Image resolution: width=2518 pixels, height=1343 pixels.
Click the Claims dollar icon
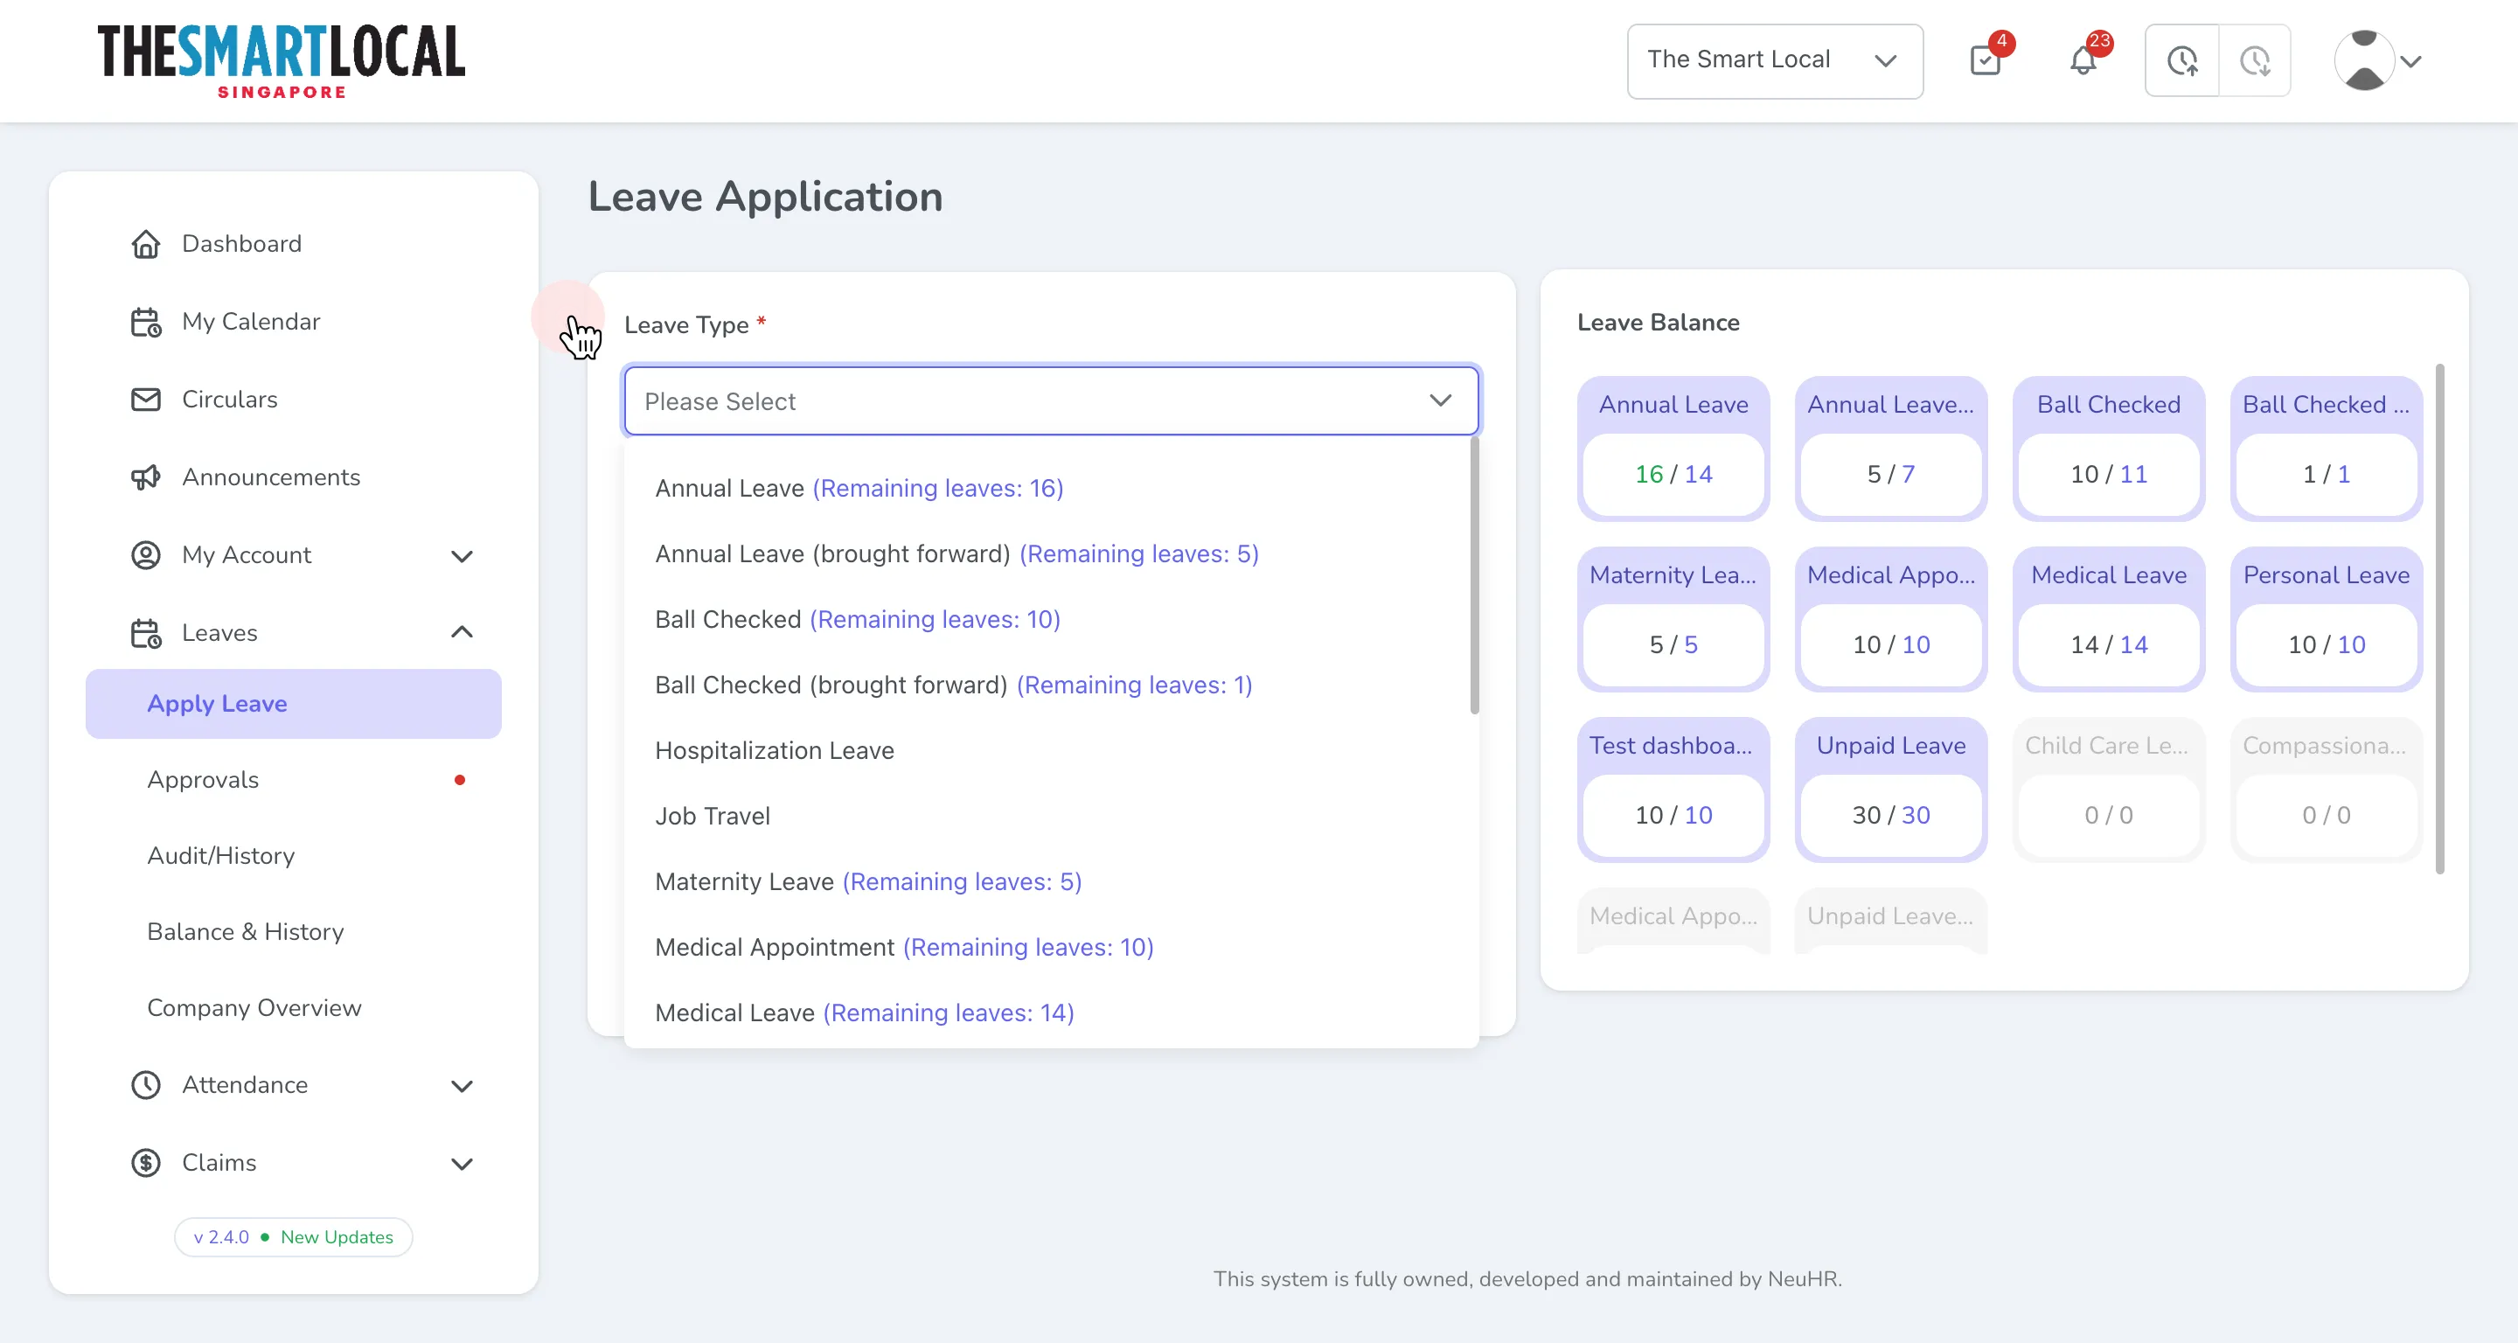146,1163
